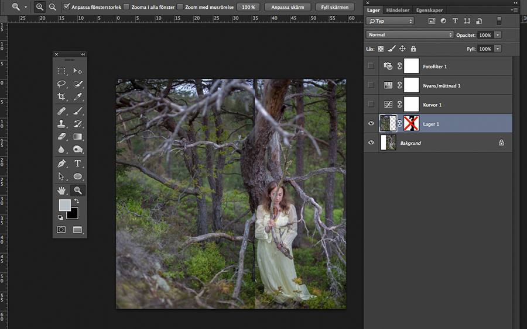Hide the Lager 1 layer
The image size is (527, 329).
pyautogui.click(x=371, y=123)
